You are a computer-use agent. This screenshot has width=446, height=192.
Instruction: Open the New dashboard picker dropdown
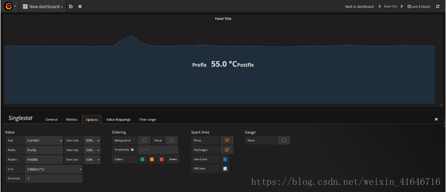43,7
